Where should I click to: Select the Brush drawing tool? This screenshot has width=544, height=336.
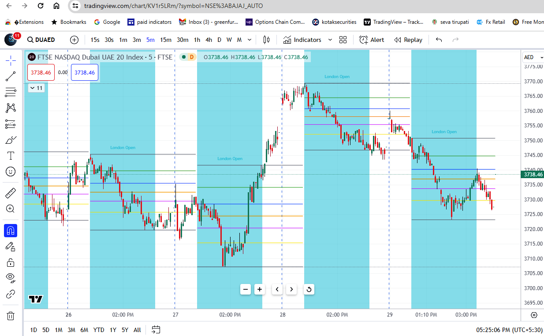11,140
